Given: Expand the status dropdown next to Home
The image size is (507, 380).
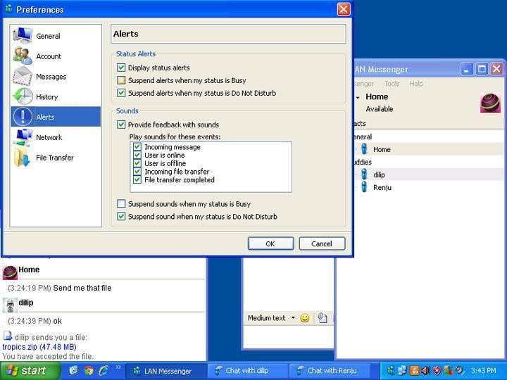Looking at the screenshot, I should (358, 97).
